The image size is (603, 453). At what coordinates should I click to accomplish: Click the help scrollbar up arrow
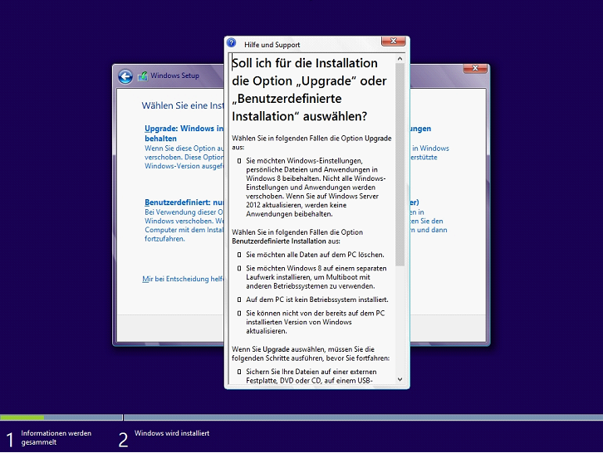click(400, 59)
